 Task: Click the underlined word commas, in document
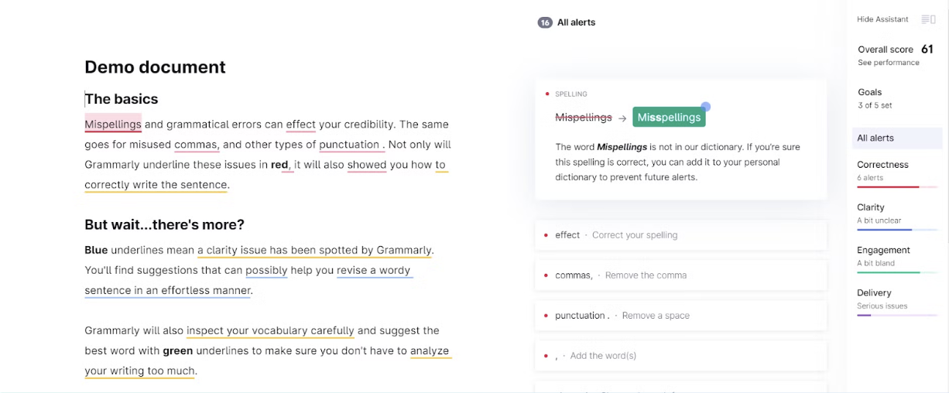(197, 144)
